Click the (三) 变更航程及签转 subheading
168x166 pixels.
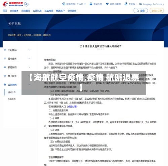pyautogui.click(x=60, y=141)
